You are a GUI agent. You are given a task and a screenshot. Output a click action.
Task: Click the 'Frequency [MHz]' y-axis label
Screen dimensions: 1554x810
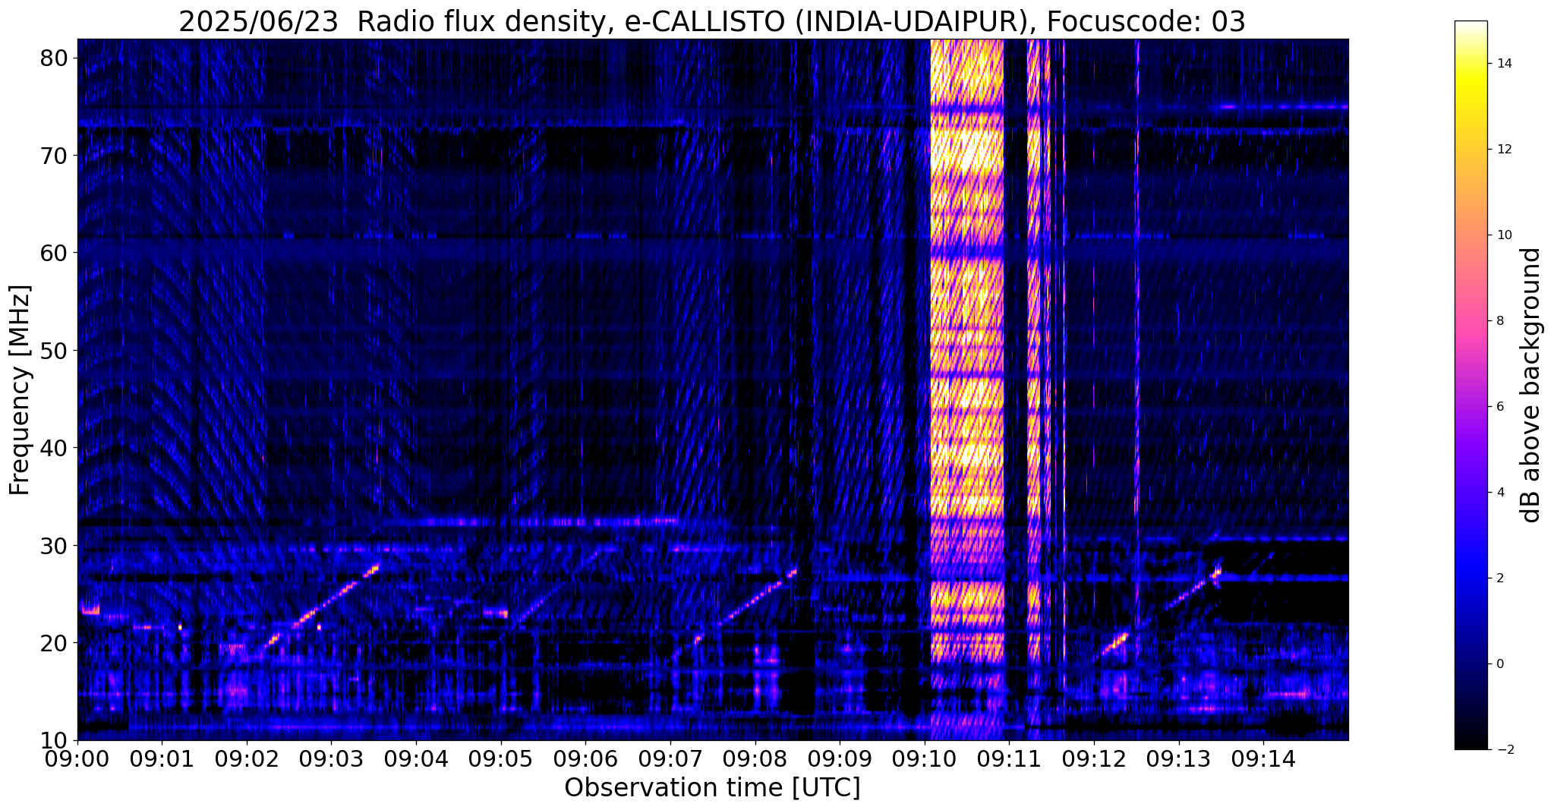tap(20, 390)
